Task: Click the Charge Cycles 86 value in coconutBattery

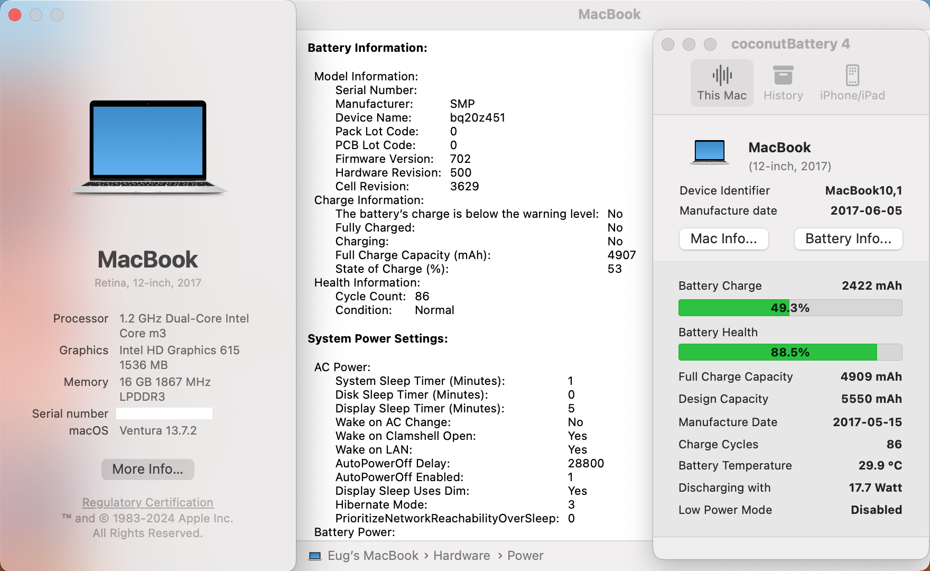Action: pyautogui.click(x=894, y=444)
